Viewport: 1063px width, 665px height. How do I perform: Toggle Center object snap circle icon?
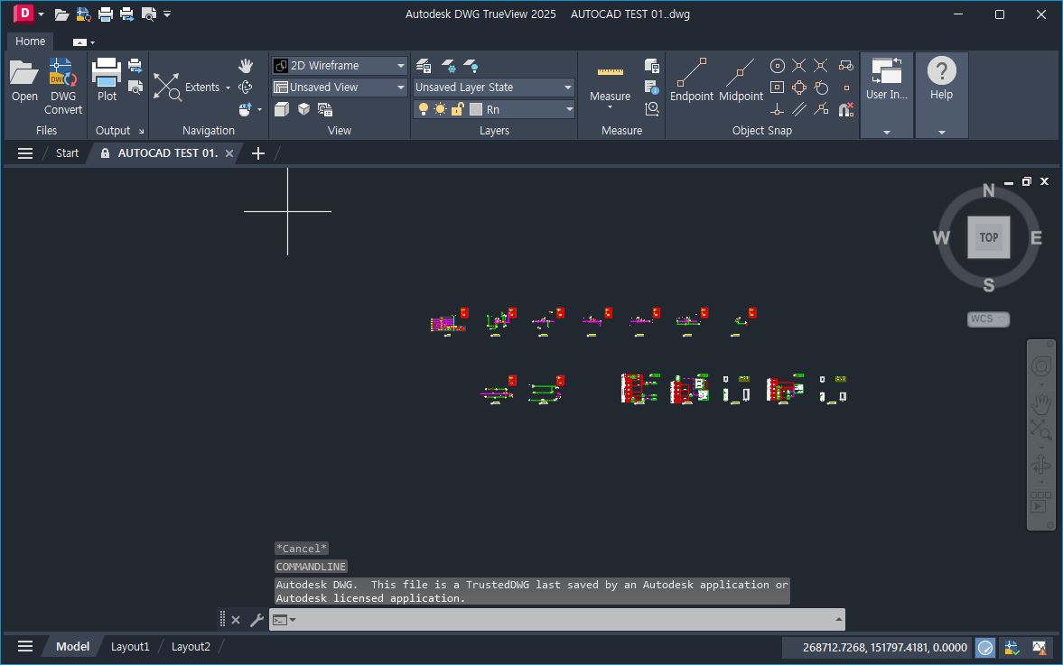[x=778, y=66]
